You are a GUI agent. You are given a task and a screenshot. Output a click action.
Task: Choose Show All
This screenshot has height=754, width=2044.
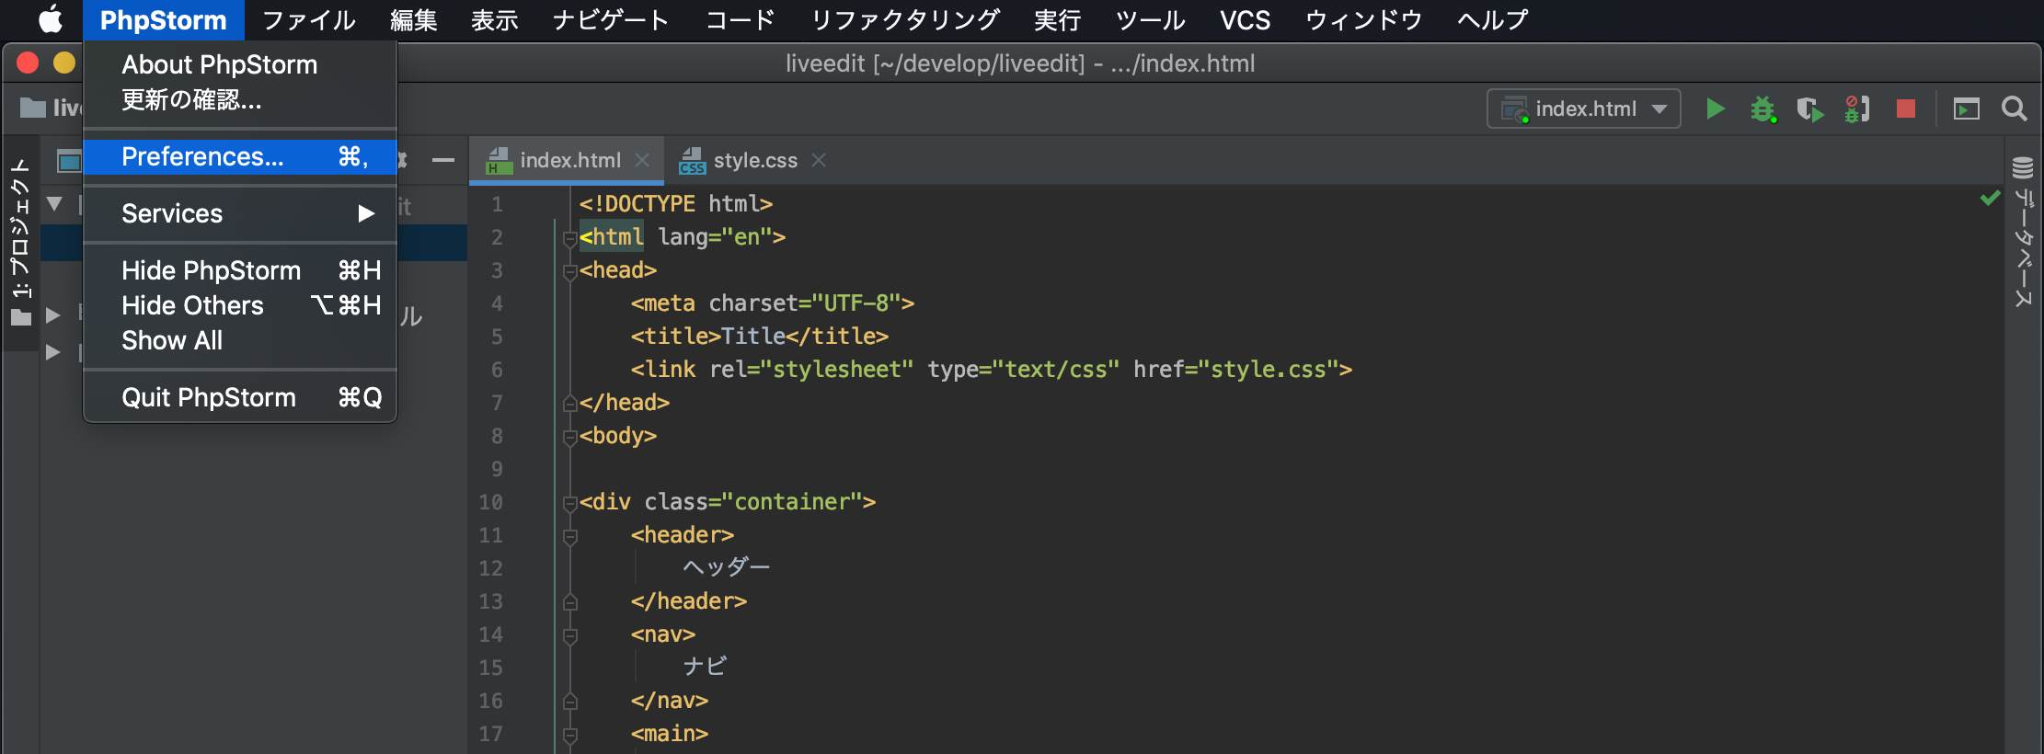(240, 340)
